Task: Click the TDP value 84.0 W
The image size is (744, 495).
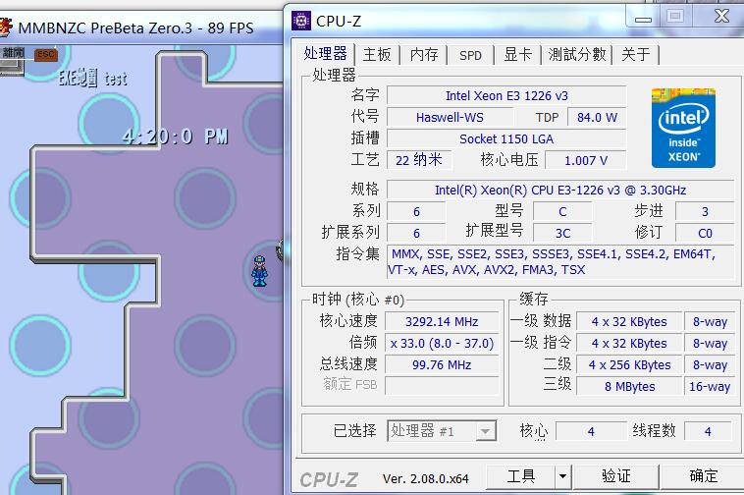Action: coord(597,117)
